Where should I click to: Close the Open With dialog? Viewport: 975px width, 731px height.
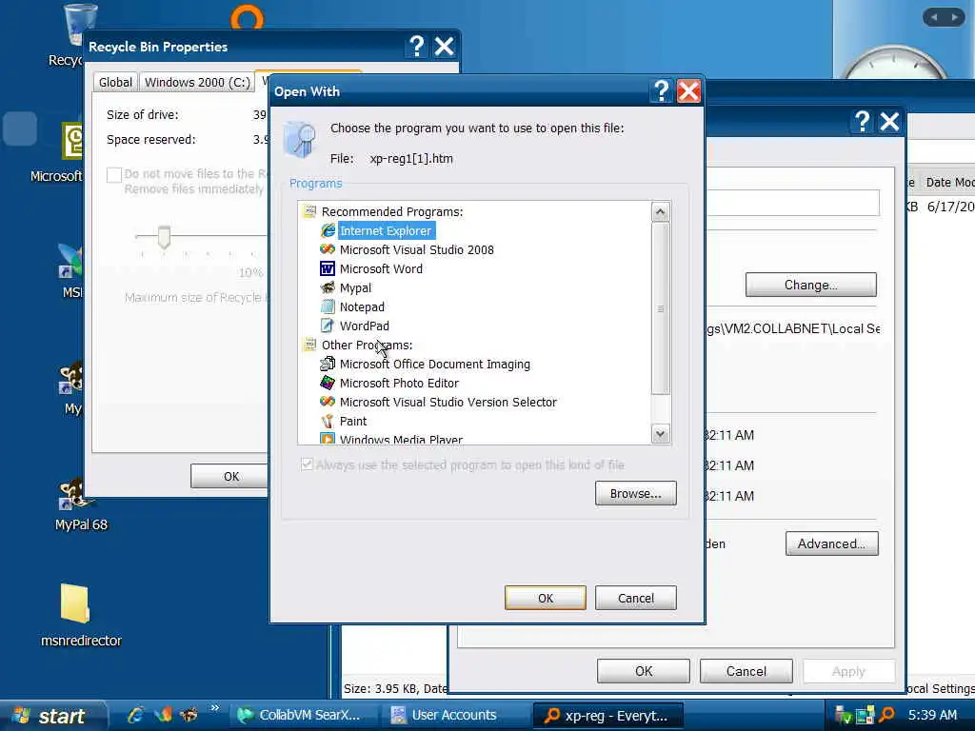coord(688,91)
